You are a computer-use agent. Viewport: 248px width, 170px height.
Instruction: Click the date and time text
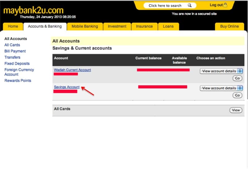pyautogui.click(x=48, y=17)
